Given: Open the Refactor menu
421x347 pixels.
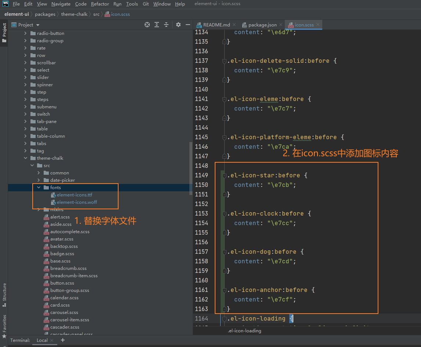Looking at the screenshot, I should tap(100, 4).
